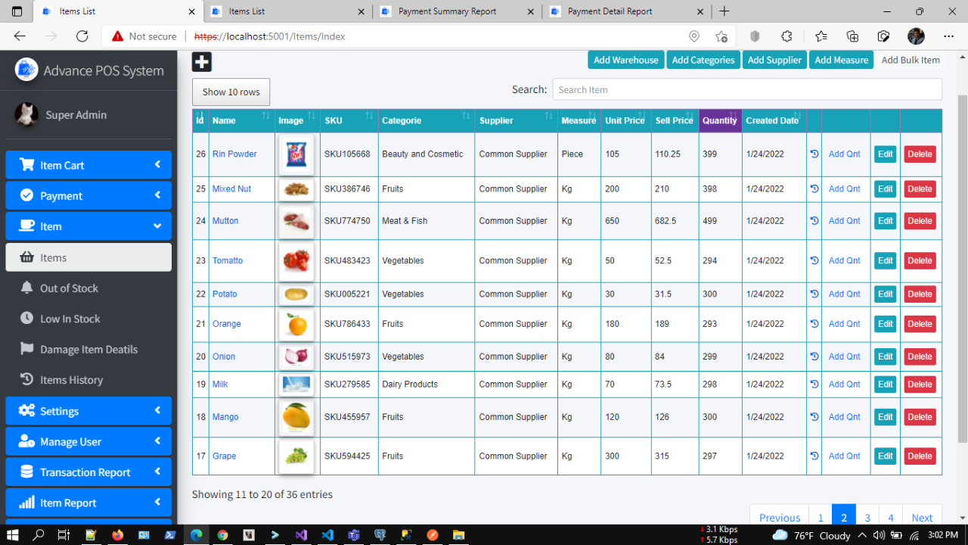
Task: Click the browser reload icon
Action: click(82, 36)
